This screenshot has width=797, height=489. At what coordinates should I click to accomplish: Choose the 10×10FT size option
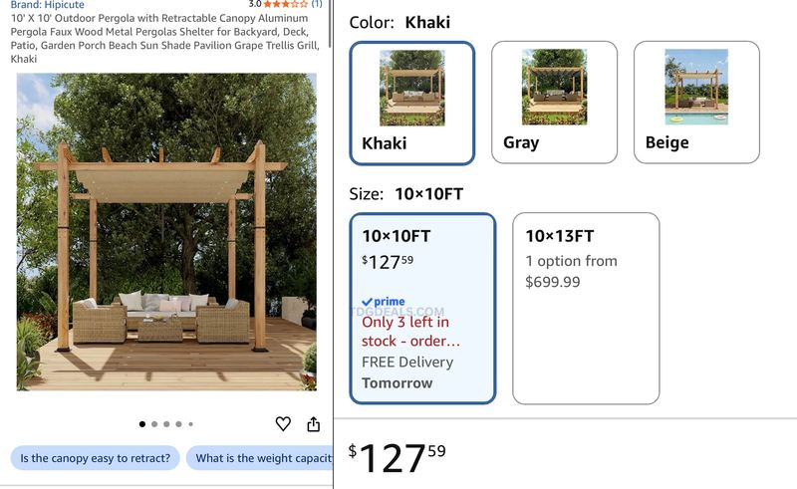[x=422, y=309]
